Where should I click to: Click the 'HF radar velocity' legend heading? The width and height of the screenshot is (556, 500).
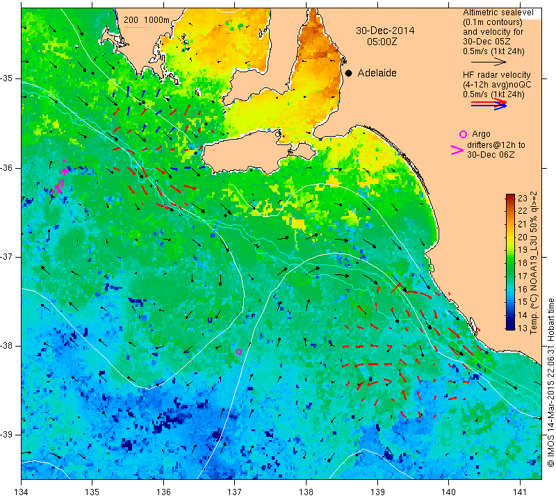(x=496, y=75)
